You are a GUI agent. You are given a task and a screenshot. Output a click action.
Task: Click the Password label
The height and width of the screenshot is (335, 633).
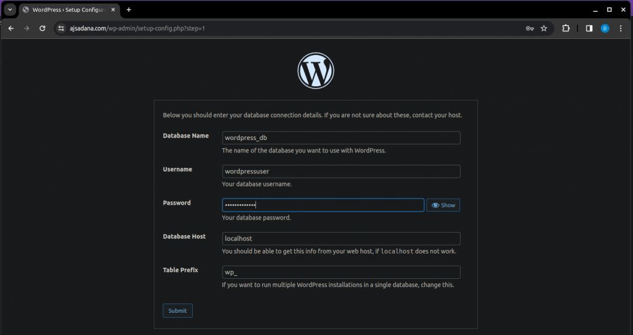177,203
